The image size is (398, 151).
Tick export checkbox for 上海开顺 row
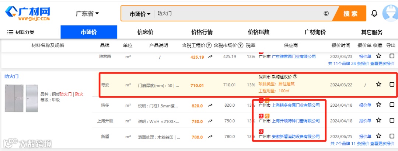(392, 120)
